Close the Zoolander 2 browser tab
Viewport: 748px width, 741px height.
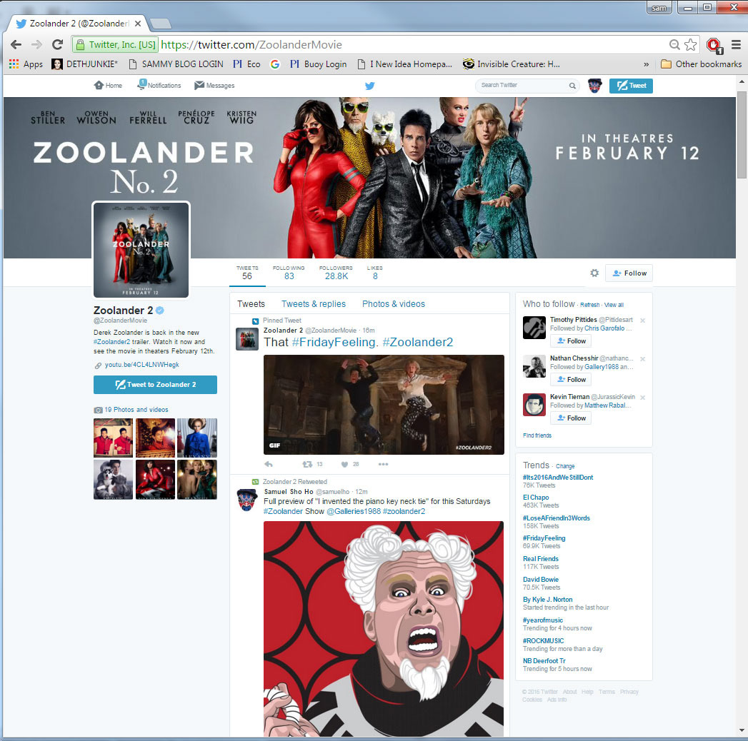pos(138,24)
